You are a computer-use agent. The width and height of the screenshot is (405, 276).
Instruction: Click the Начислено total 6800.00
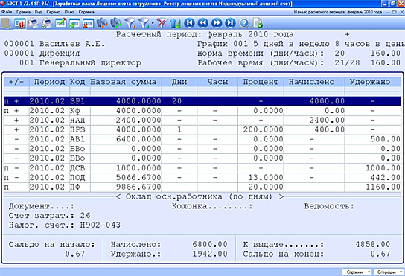pos(210,244)
